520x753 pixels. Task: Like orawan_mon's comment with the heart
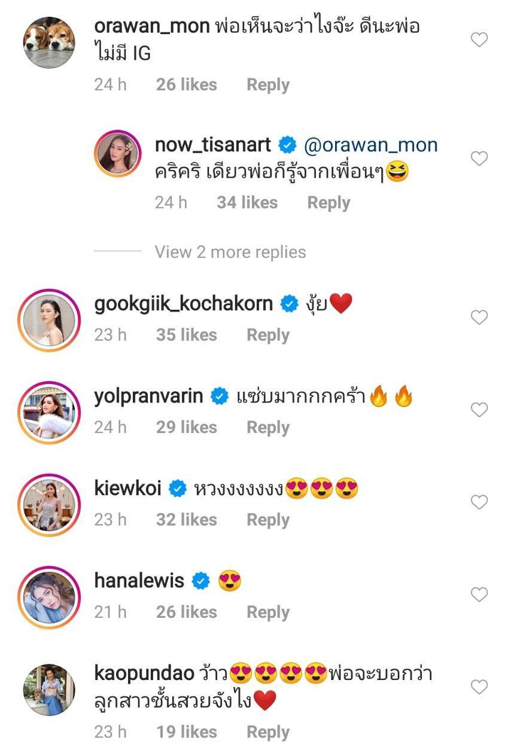coord(479,40)
